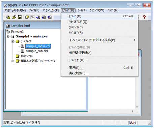This screenshot has height=128, width=154.
Task: Click the disabled ビルドの中止(S) entry
Action: click(x=99, y=47)
